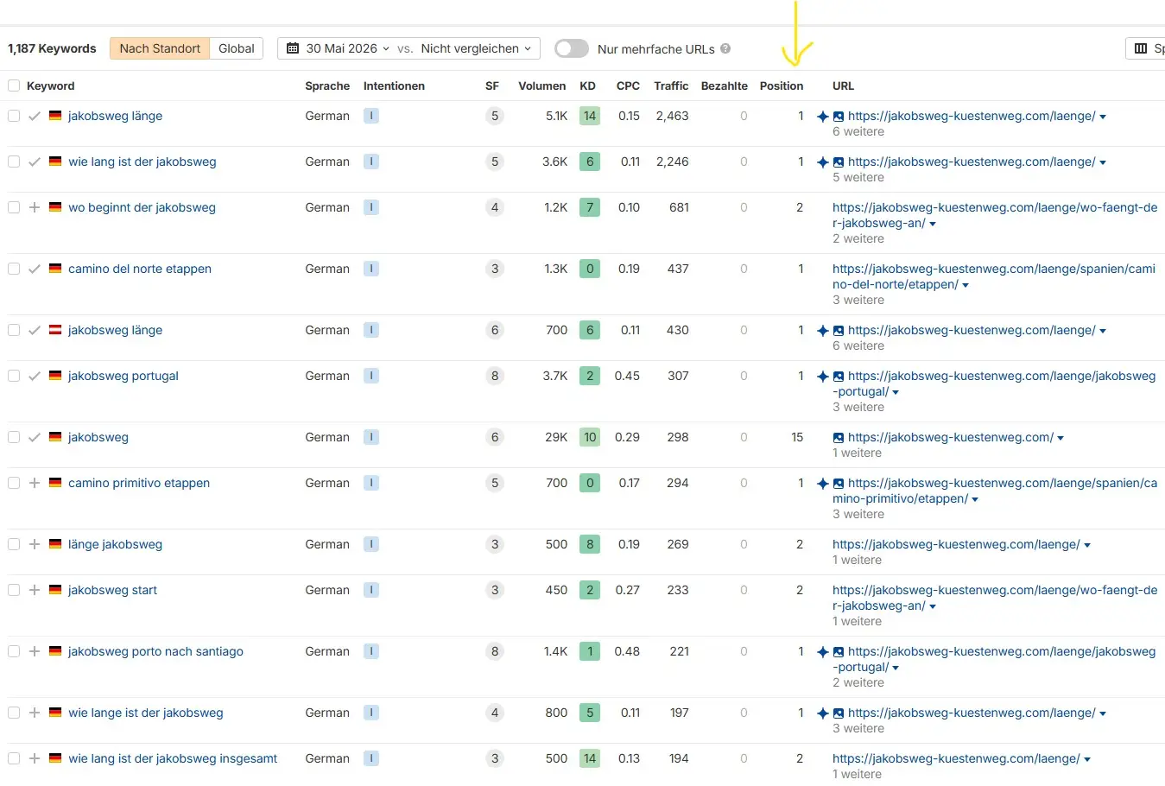This screenshot has height=786, width=1165.
Task: Show '5 weitere' under 'wie lang ist der jakobsweg'
Action: point(858,177)
